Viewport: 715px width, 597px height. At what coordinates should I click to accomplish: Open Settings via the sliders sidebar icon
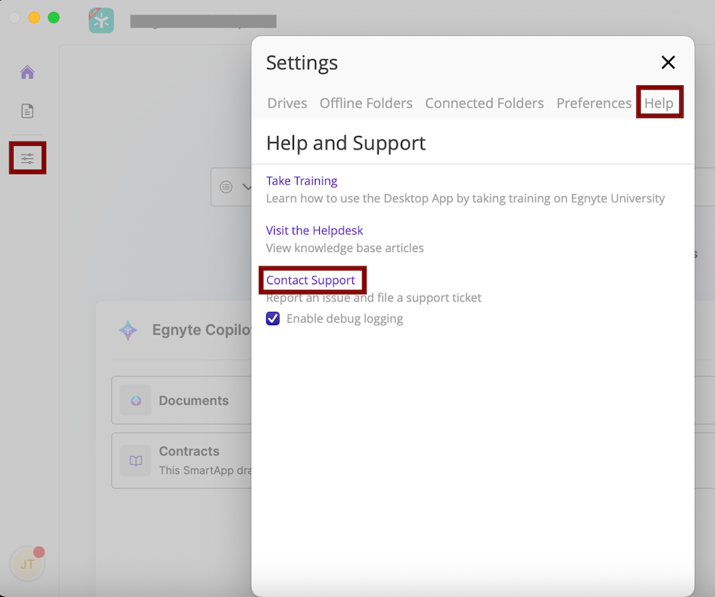(26, 157)
